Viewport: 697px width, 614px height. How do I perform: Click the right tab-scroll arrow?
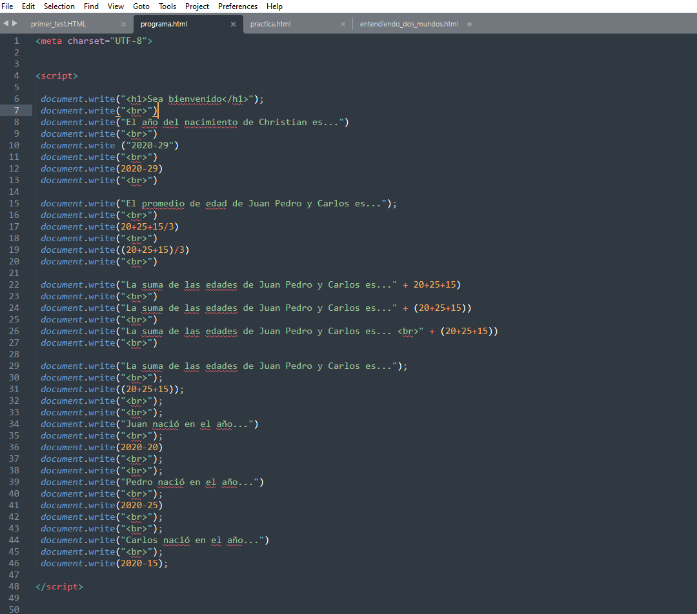[x=15, y=23]
